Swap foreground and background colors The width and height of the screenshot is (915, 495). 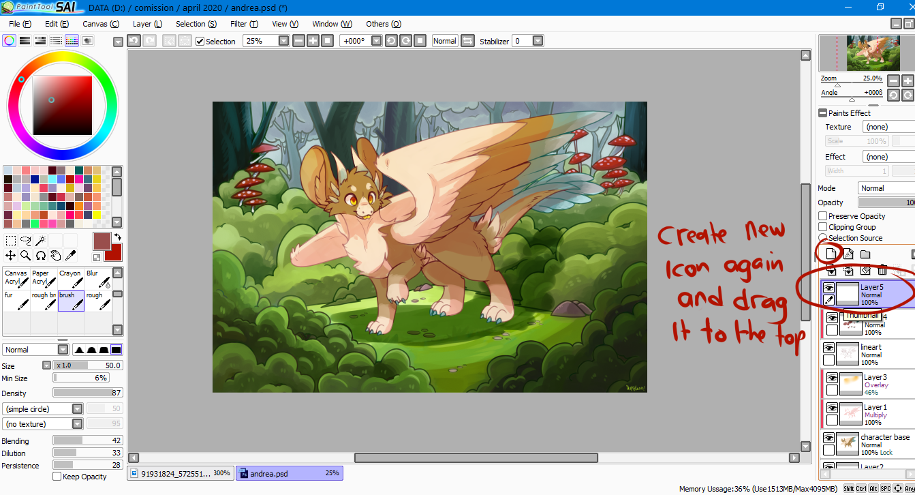coord(117,237)
